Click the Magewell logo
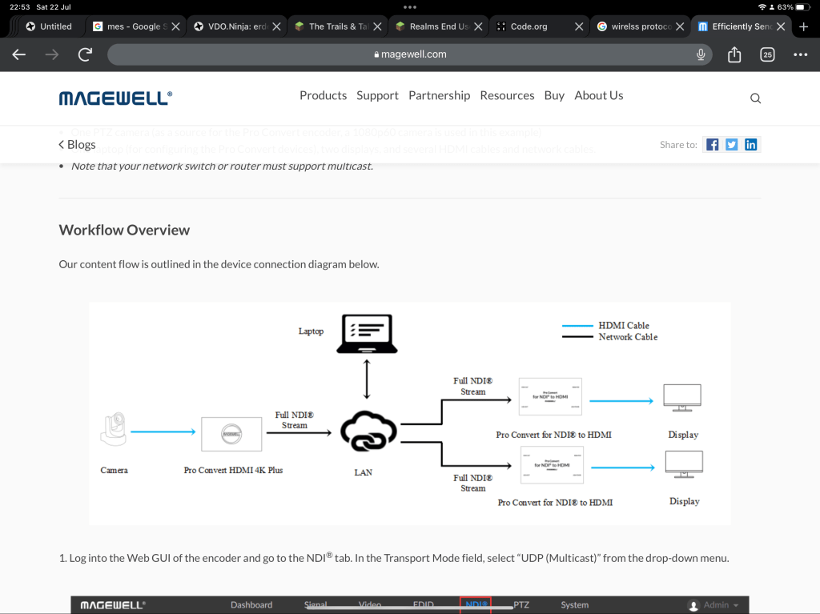This screenshot has width=820, height=614. (x=115, y=98)
